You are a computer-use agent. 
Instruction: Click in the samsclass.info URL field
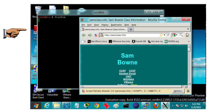click(131, 35)
